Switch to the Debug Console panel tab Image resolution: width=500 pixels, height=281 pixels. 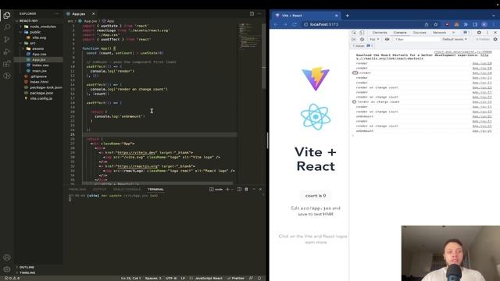coord(127,189)
